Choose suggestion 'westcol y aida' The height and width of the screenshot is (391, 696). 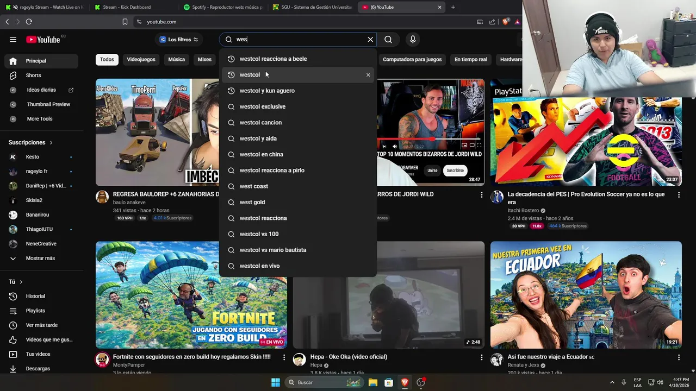(298, 138)
